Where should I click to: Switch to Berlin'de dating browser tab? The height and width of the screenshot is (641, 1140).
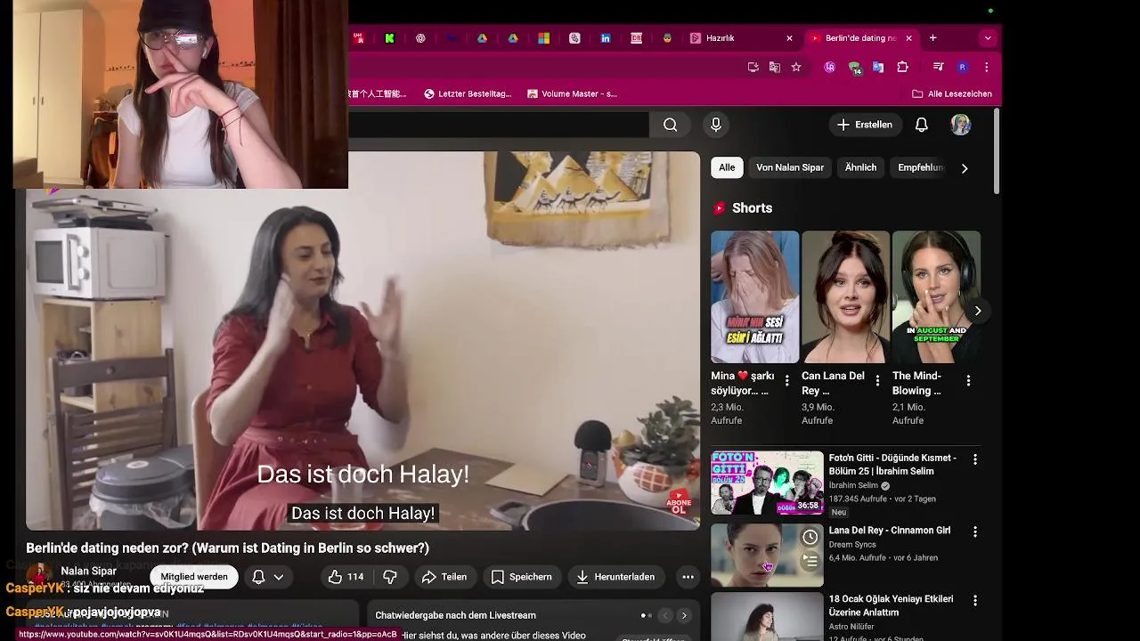point(860,38)
